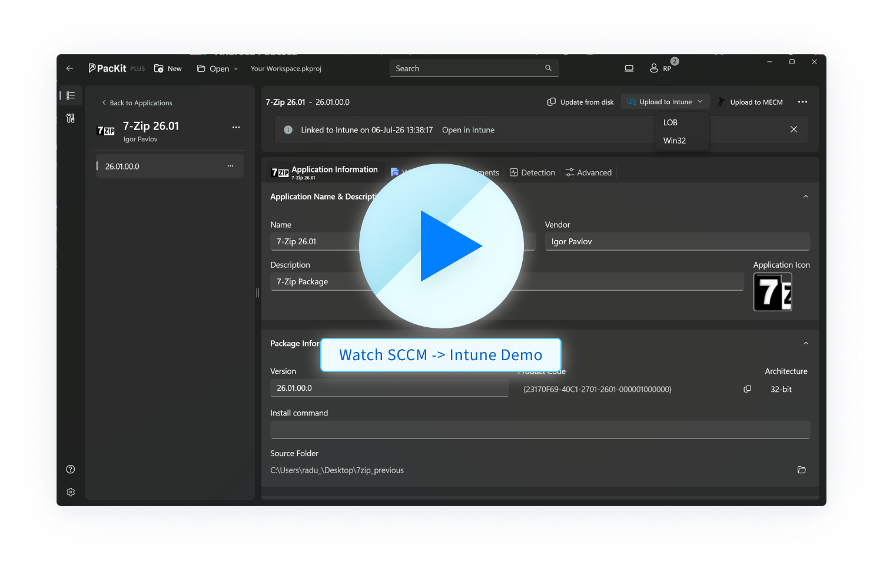Screen dimensions: 883x565
Task: Click Your Workspace.pkproj title
Action: (286, 69)
